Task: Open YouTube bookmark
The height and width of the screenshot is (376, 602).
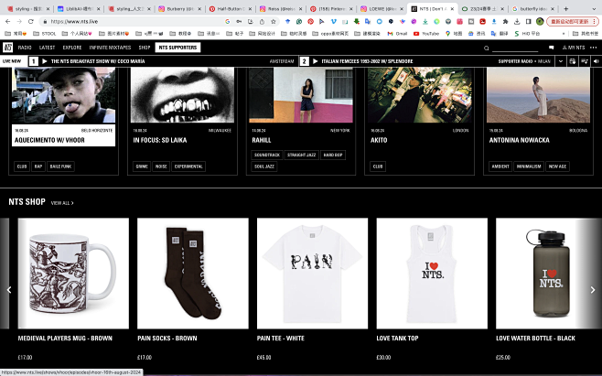Action: (426, 34)
